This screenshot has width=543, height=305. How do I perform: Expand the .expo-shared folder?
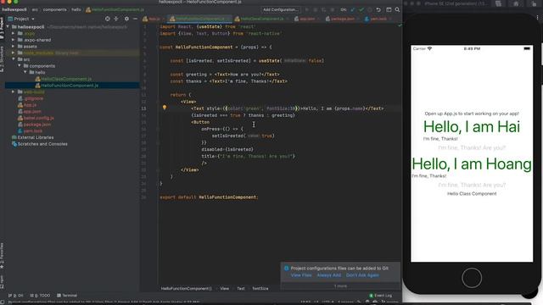14,40
